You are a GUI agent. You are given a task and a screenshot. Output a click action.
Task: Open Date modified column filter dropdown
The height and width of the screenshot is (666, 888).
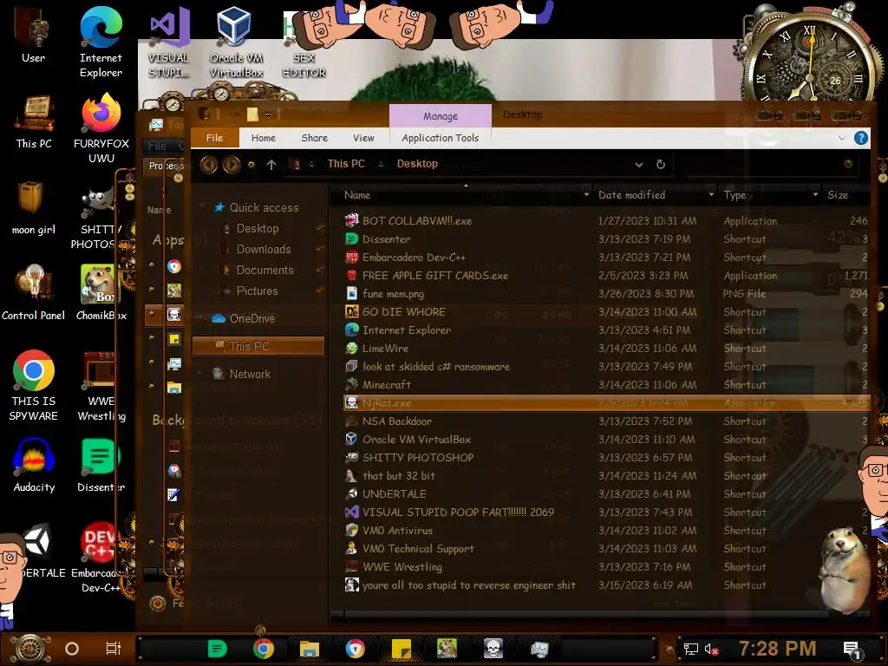(x=711, y=194)
